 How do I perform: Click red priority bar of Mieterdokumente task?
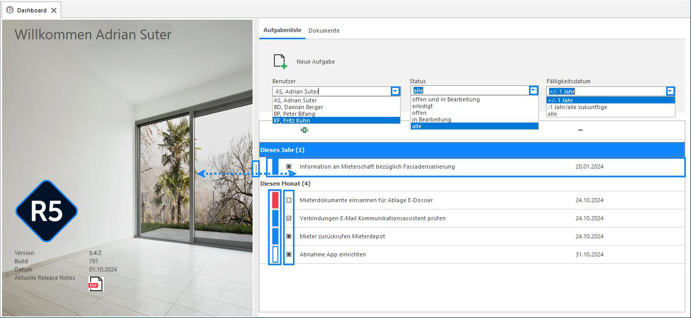(x=275, y=200)
